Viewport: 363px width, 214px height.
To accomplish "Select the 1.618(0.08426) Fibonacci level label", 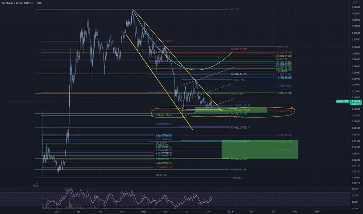I will [164, 124].
